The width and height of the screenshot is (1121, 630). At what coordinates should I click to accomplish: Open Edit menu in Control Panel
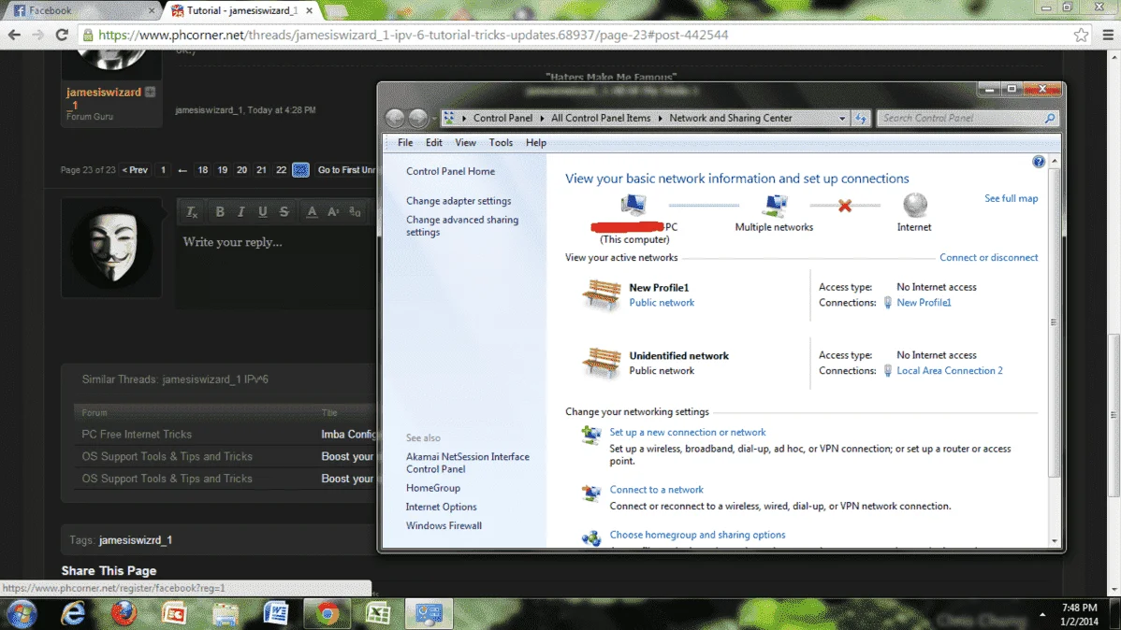[434, 142]
